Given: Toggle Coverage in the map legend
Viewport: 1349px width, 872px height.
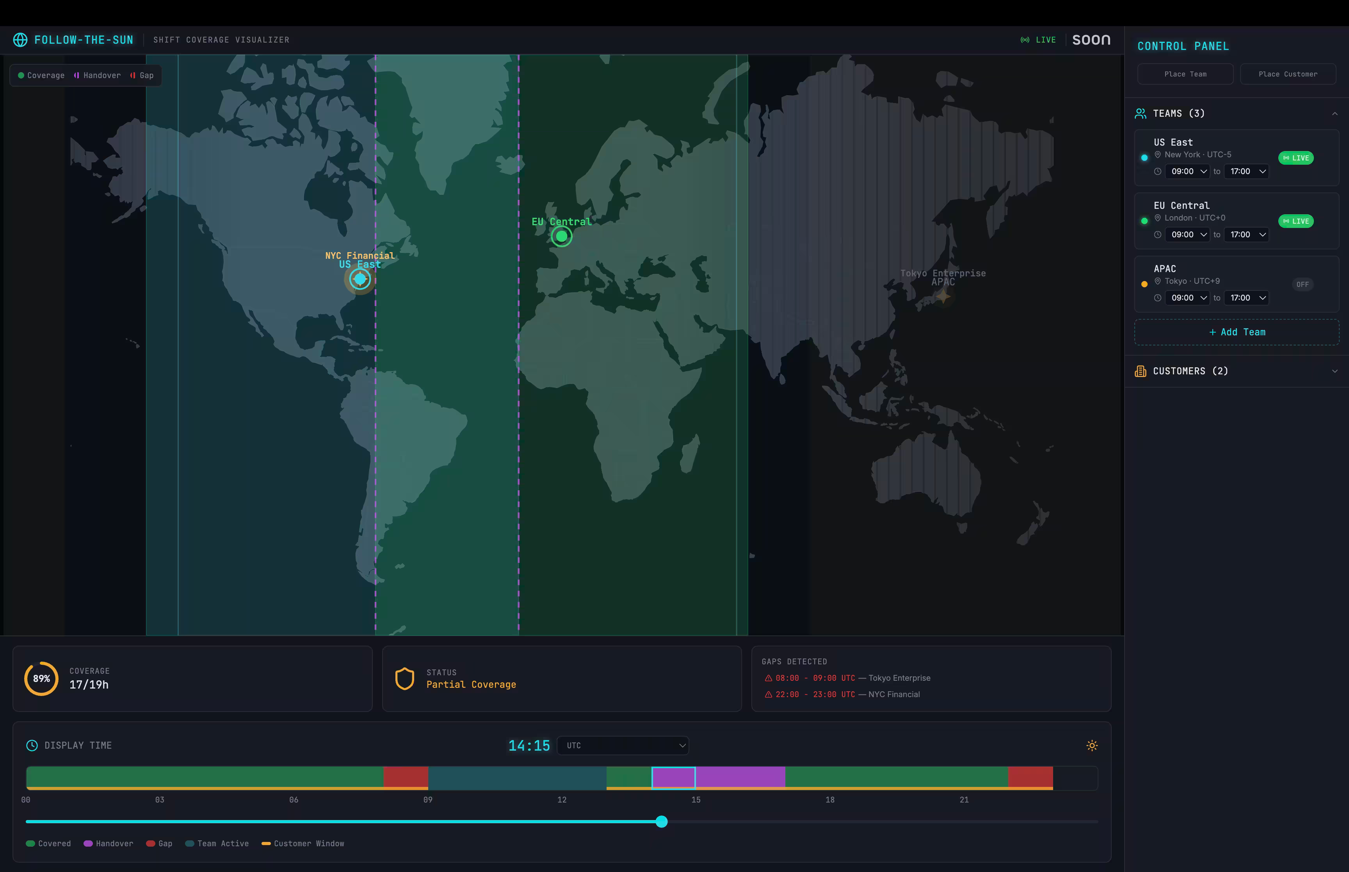Looking at the screenshot, I should pyautogui.click(x=41, y=75).
